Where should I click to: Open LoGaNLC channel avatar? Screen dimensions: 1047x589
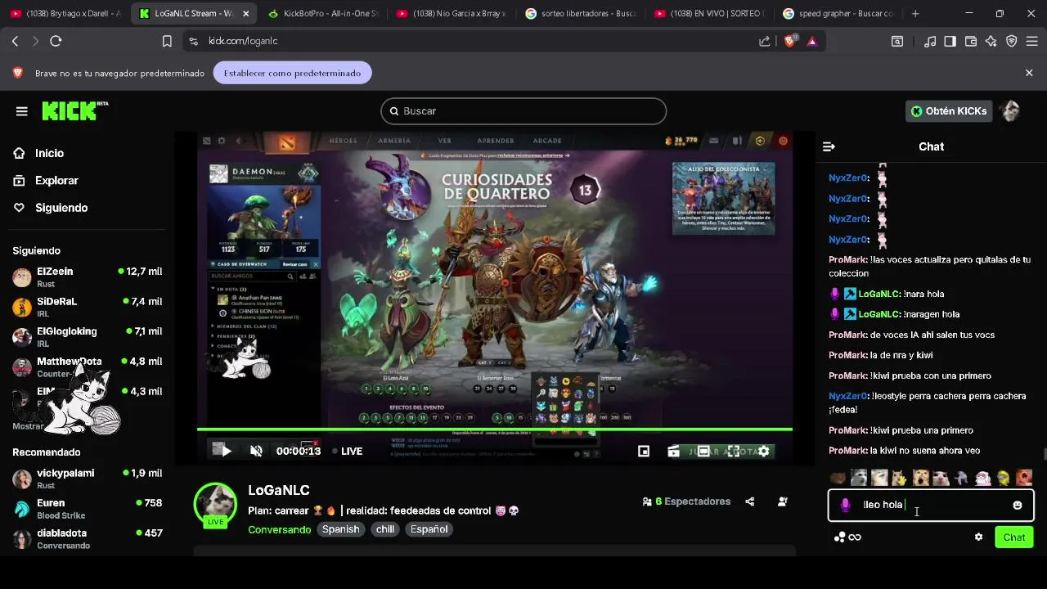(215, 503)
